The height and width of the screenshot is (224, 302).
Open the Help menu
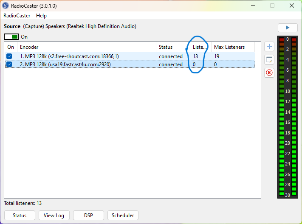pos(41,16)
